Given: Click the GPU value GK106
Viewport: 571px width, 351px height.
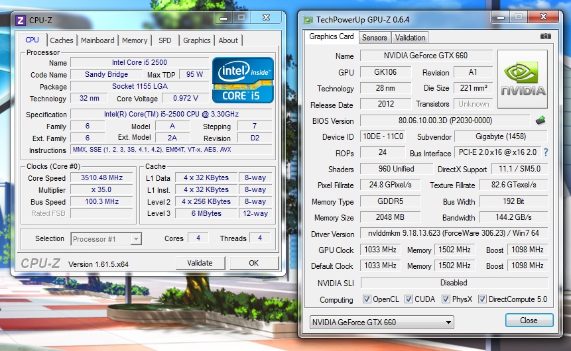Looking at the screenshot, I should point(386,72).
